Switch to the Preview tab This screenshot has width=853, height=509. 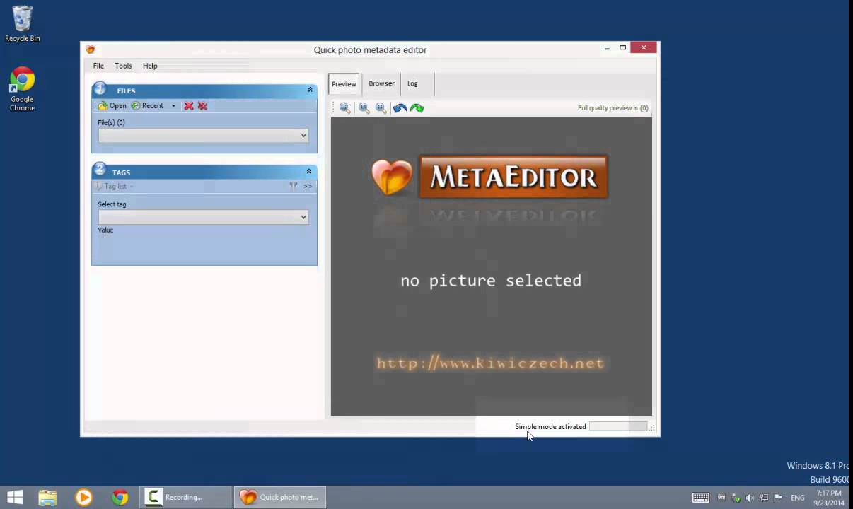click(x=344, y=83)
